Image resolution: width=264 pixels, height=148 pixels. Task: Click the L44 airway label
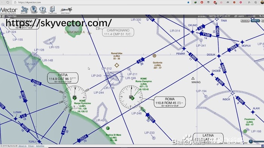click(x=64, y=131)
